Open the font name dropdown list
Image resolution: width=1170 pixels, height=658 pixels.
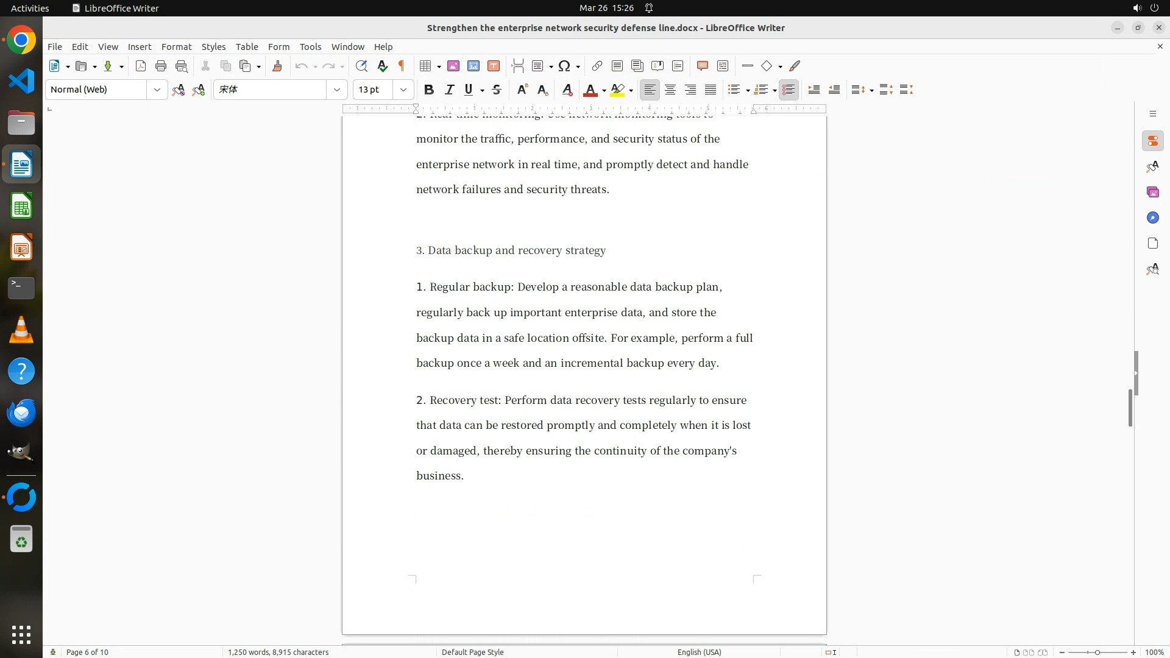point(337,90)
